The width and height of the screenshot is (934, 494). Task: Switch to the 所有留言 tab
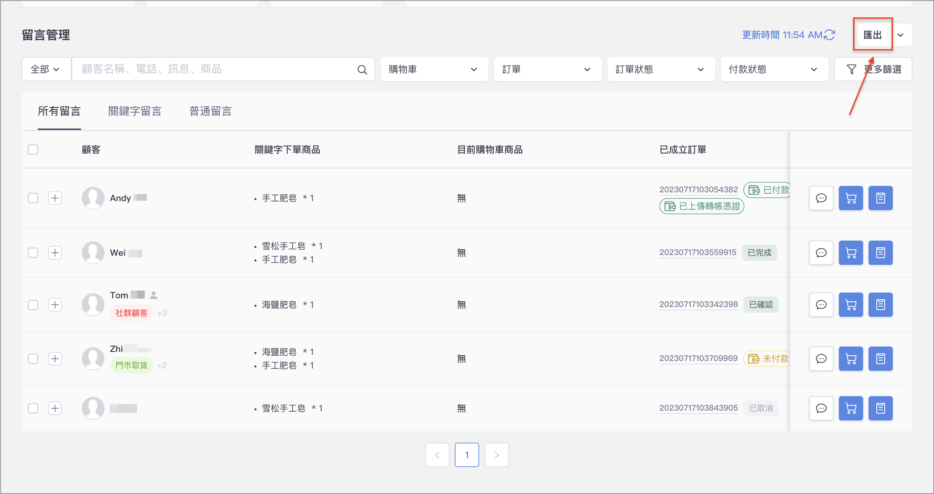[x=59, y=111]
